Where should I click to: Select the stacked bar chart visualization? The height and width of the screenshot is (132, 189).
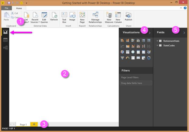point(122,40)
